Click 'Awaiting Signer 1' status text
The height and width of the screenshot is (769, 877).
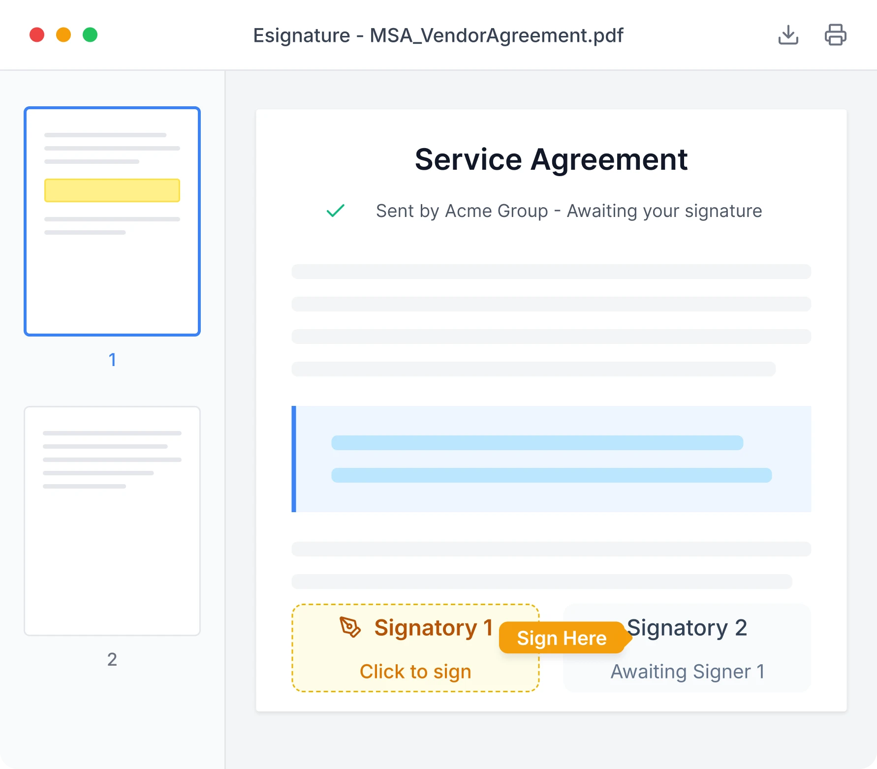[x=688, y=672]
